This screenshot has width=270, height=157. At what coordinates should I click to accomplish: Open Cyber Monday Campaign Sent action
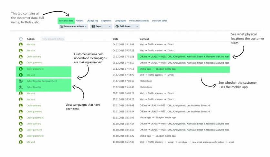(42, 81)
